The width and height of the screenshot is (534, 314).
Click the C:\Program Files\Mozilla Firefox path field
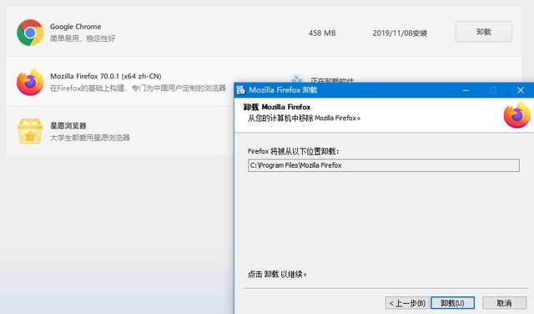(384, 165)
